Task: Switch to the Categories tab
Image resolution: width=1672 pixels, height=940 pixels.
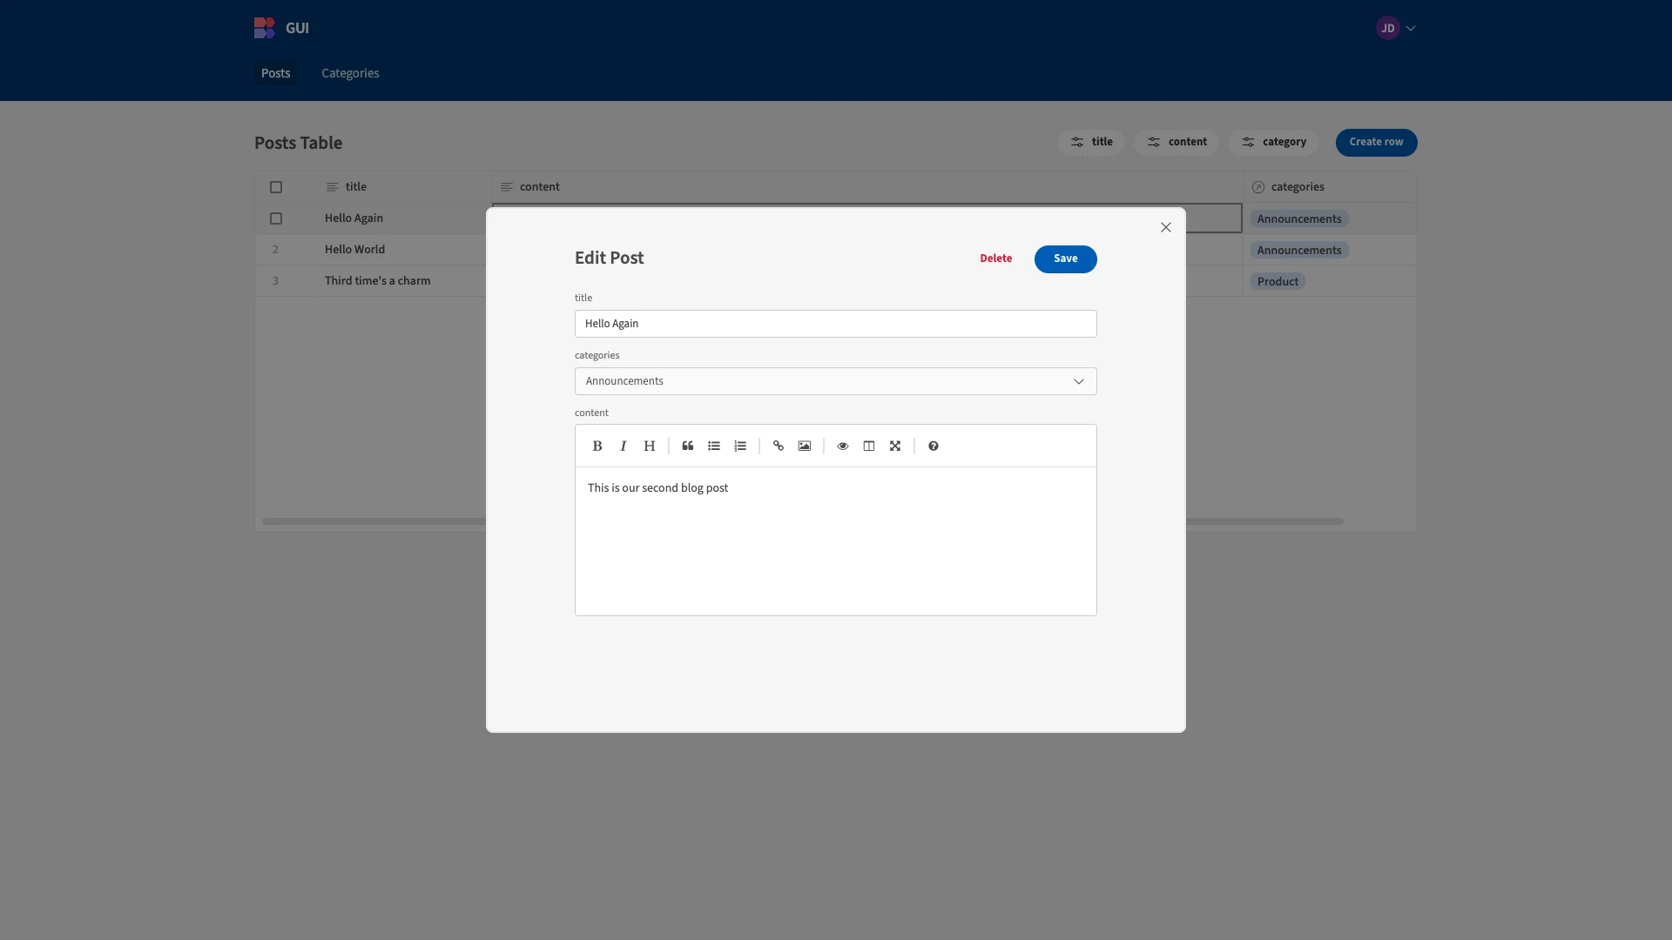Action: pos(350,73)
